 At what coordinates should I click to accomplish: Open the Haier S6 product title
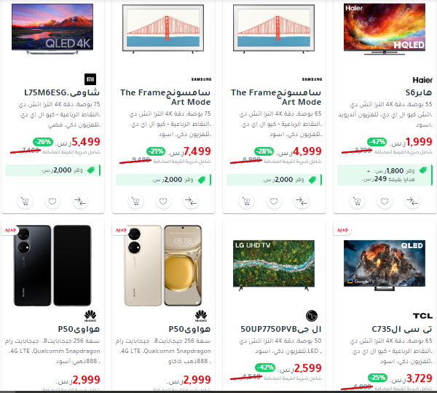point(419,92)
